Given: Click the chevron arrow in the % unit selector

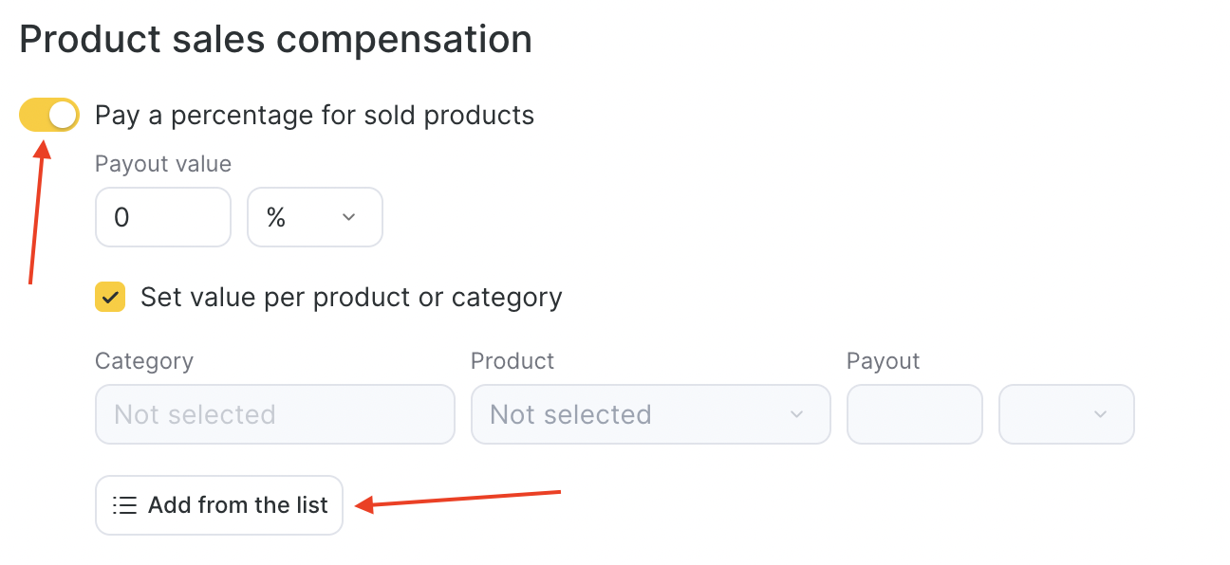Looking at the screenshot, I should tap(348, 217).
